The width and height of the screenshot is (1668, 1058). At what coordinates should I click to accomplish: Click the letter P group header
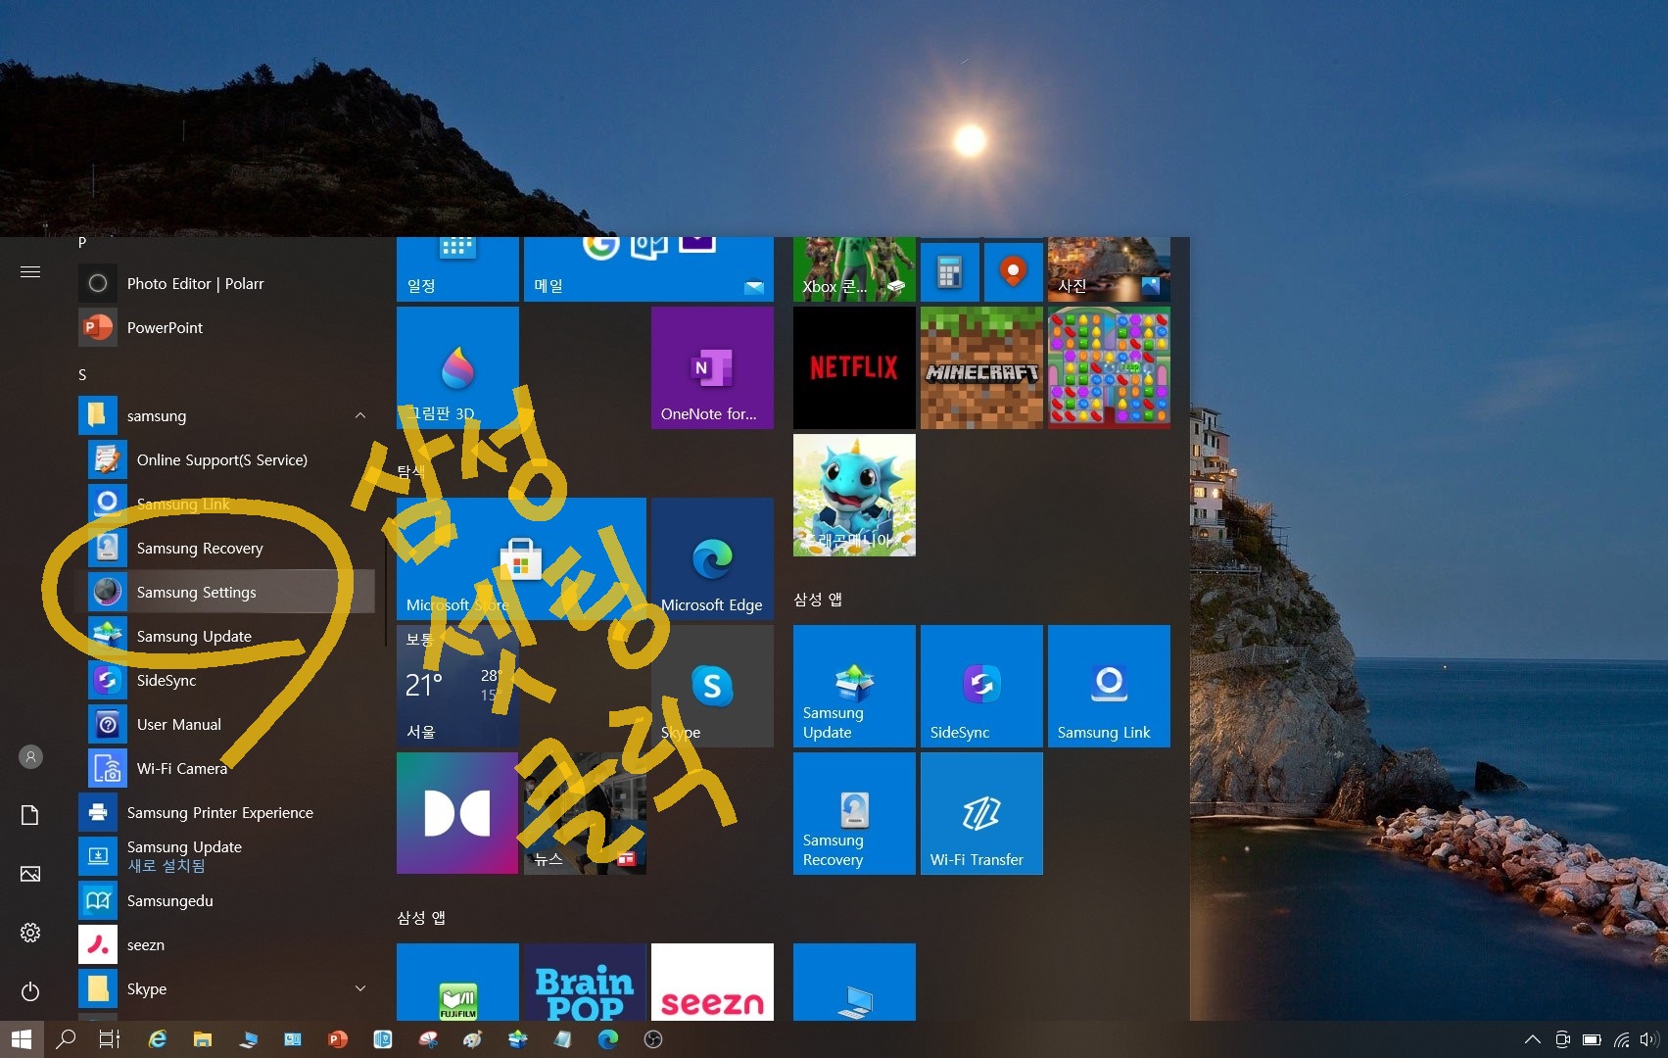[82, 242]
